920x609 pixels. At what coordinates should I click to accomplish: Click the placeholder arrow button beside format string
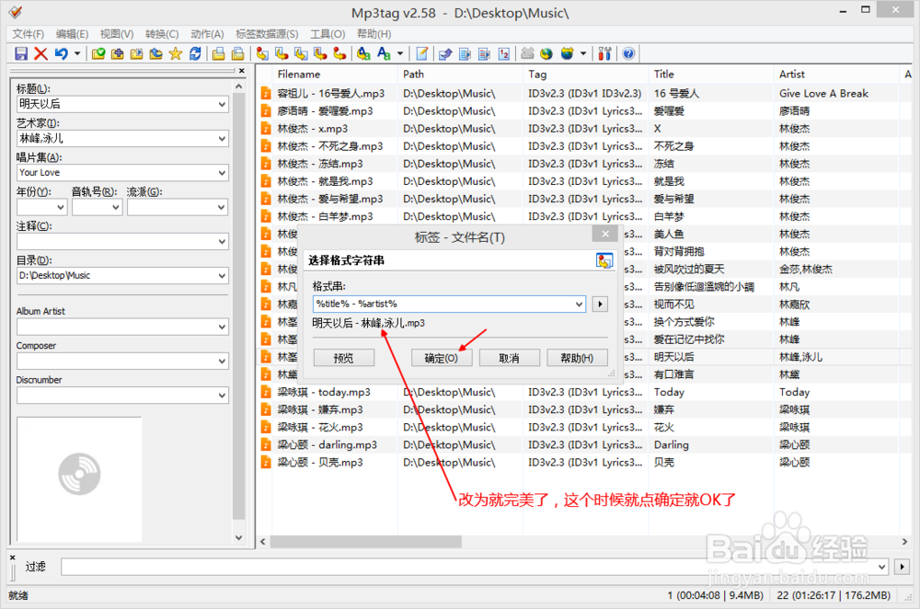coord(600,304)
